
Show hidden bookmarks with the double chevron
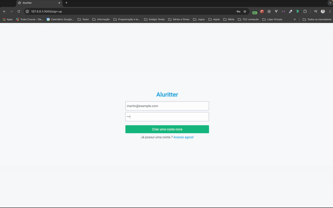pyautogui.click(x=295, y=19)
